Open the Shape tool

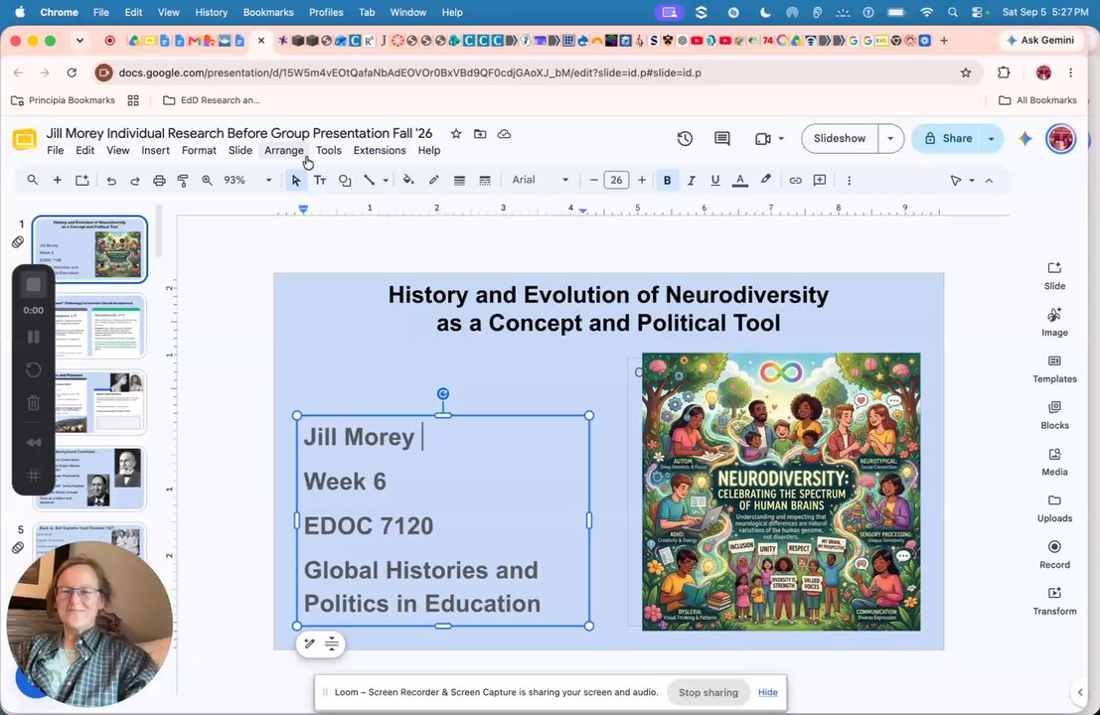(345, 180)
